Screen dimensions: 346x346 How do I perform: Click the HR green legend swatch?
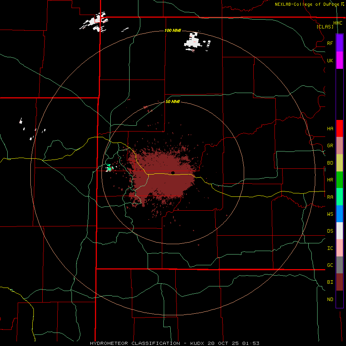point(339,180)
